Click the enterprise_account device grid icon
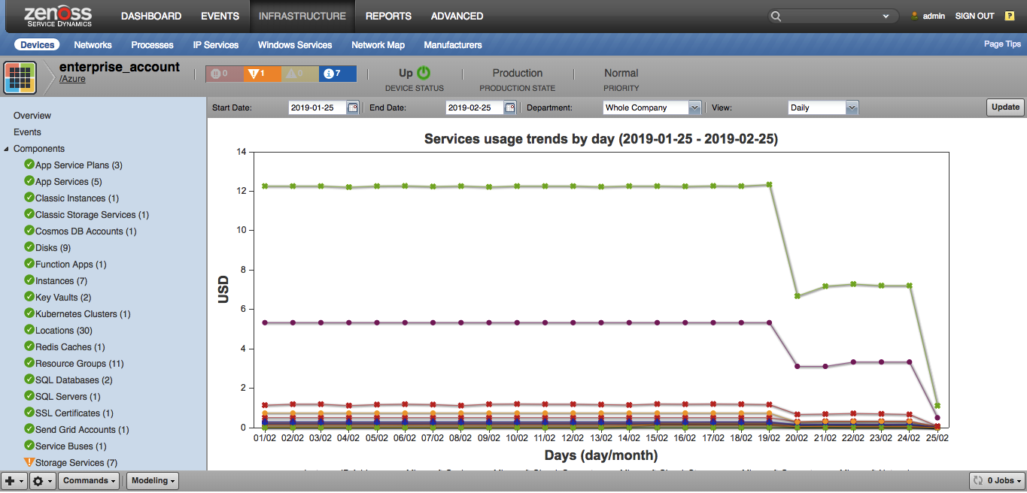The height and width of the screenshot is (493, 1027). [21, 77]
